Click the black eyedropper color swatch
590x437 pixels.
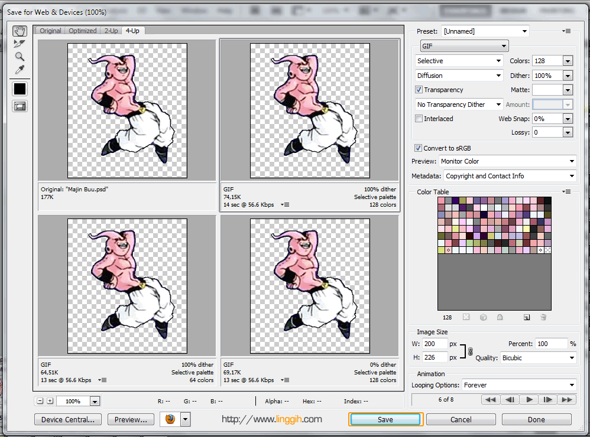(20, 89)
